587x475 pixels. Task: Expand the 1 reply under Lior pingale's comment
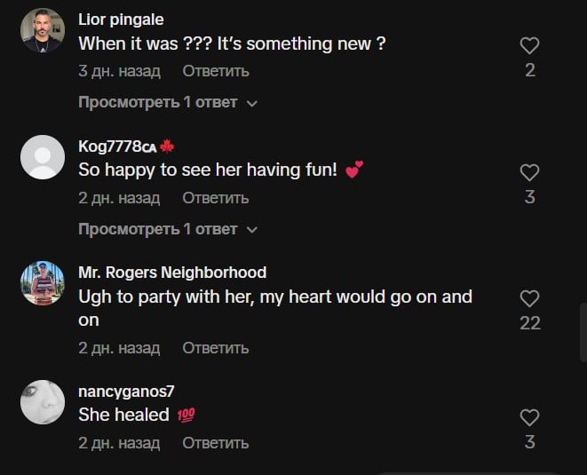168,103
